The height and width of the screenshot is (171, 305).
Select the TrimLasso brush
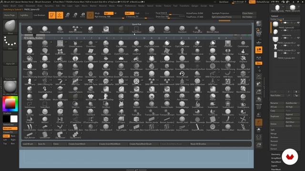[x=243, y=112]
